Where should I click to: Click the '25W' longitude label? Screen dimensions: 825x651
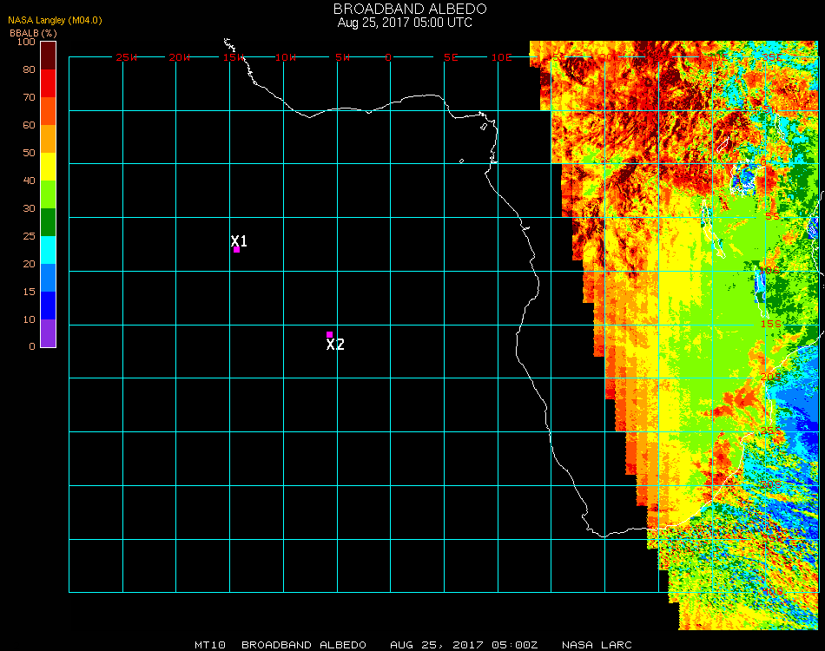tap(126, 57)
